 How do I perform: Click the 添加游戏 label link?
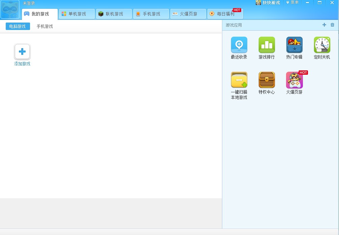[22, 64]
